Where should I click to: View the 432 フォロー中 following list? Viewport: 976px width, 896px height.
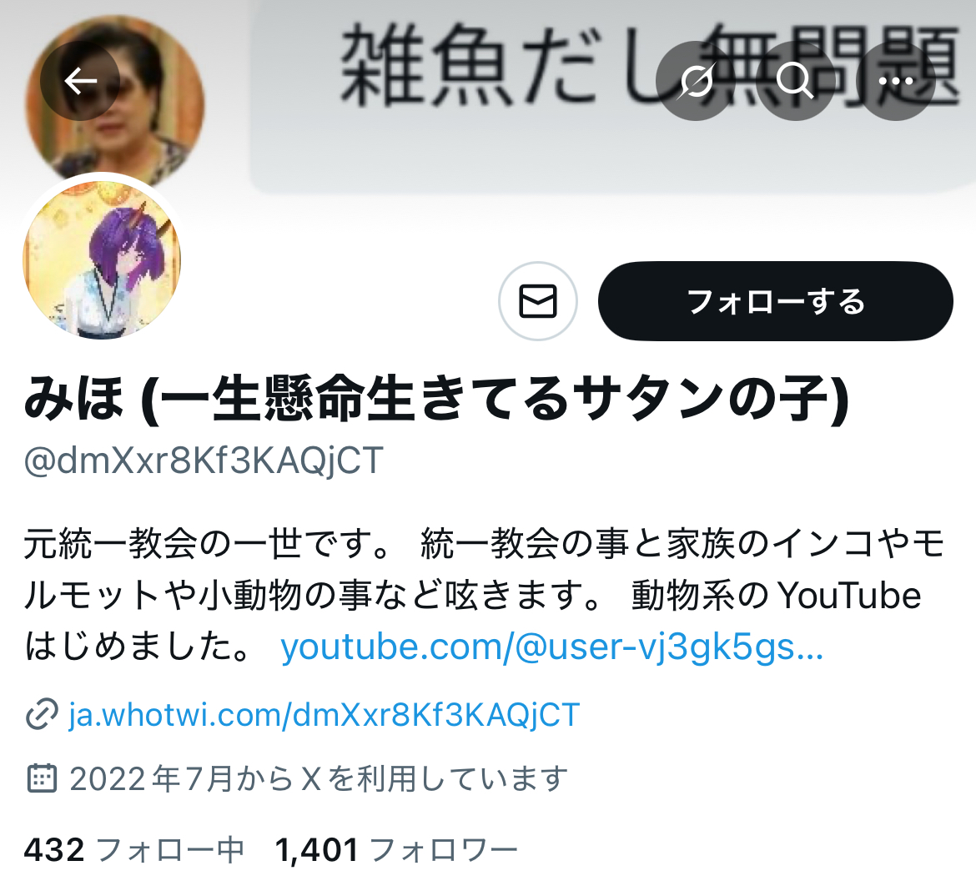point(133,850)
